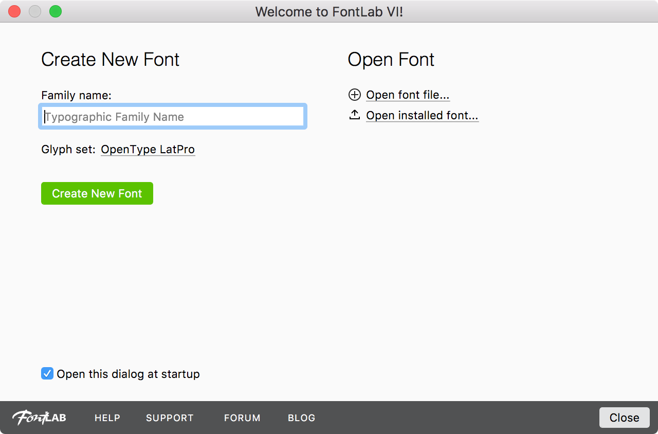Open the SUPPORT footer link
The width and height of the screenshot is (658, 434).
(x=170, y=418)
